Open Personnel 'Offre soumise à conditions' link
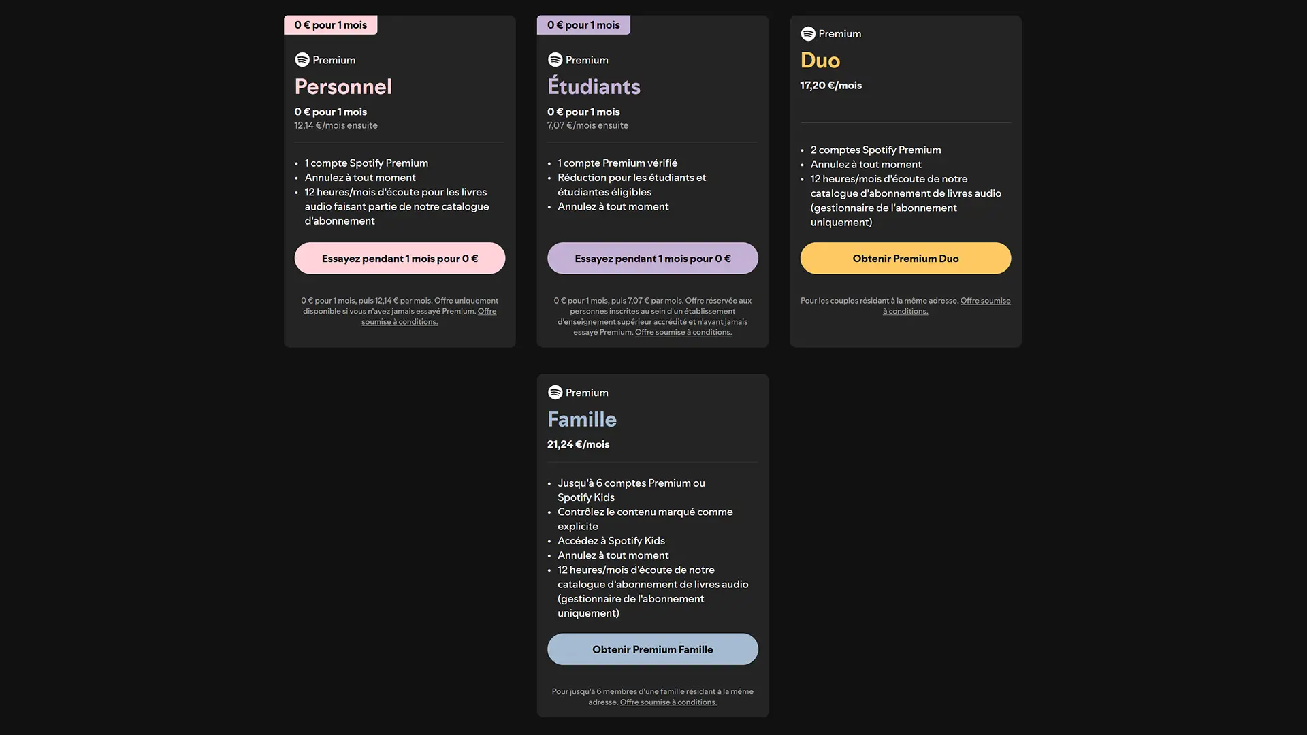The image size is (1307, 735). point(429,316)
